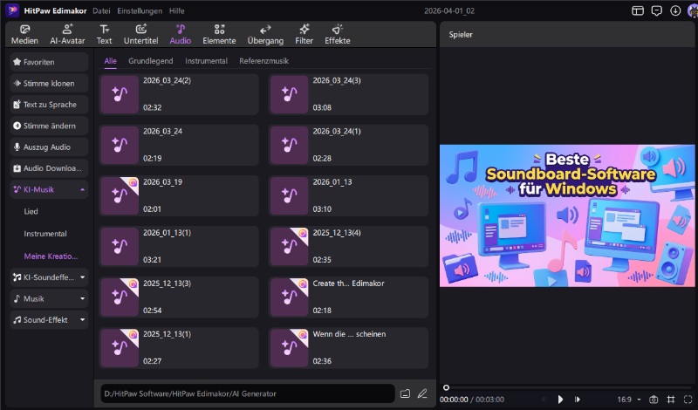Image resolution: width=698 pixels, height=410 pixels.
Task: Select the 2025_12_13(1) audio thumbnail
Action: (120, 348)
